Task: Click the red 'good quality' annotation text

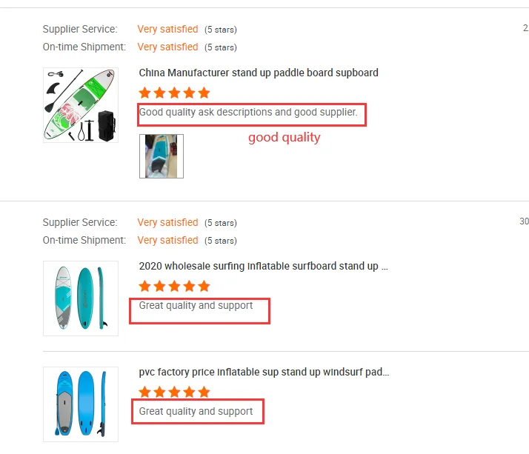Action: [284, 137]
